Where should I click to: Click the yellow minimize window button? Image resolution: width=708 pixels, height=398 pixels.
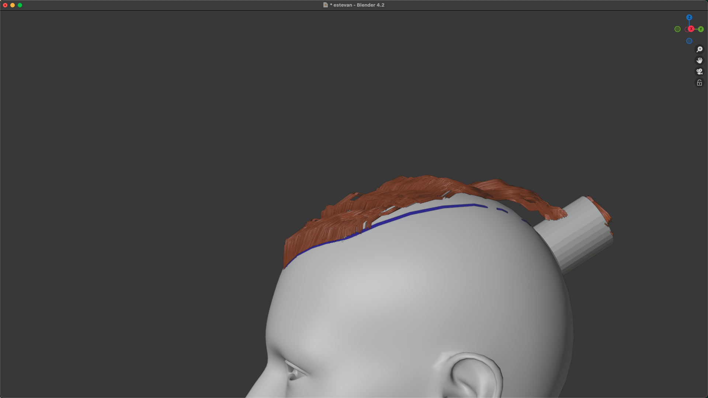pos(13,5)
